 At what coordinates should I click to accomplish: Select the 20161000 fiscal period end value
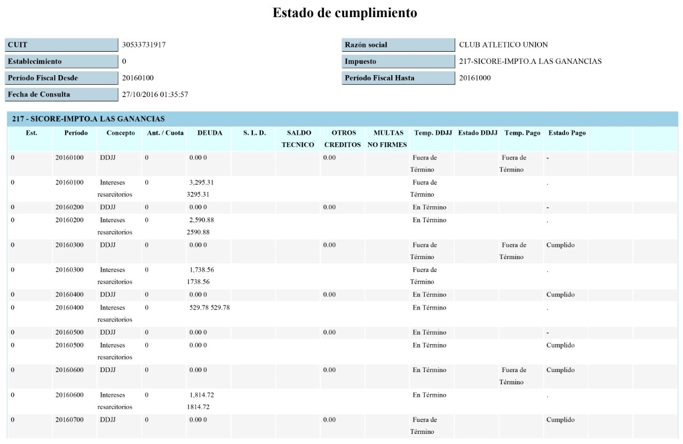point(475,78)
